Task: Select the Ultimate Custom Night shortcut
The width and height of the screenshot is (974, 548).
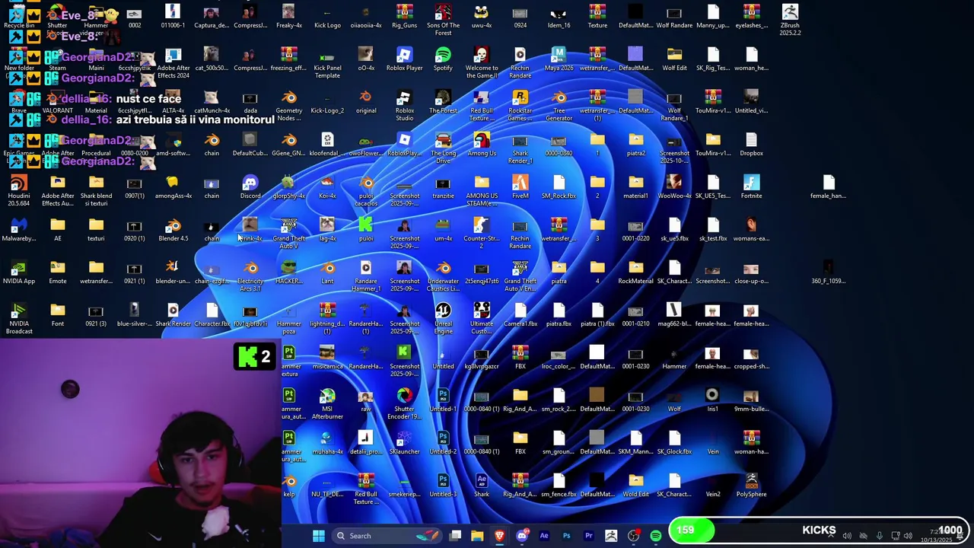Action: [x=481, y=319]
